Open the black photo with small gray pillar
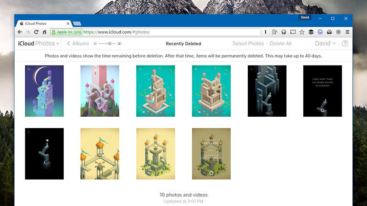 pyautogui.click(x=44, y=154)
